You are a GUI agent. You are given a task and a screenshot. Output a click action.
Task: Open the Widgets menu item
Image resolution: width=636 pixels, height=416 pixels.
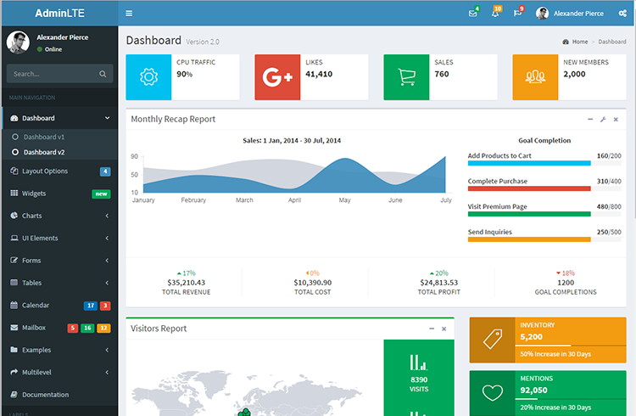[x=34, y=194]
